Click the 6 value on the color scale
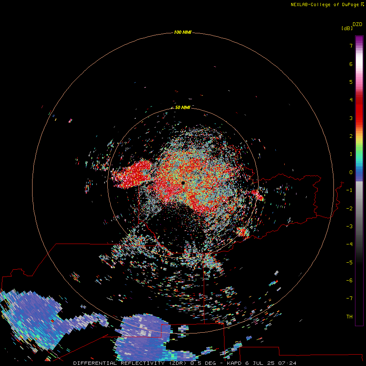366x366 pixels. click(x=351, y=64)
